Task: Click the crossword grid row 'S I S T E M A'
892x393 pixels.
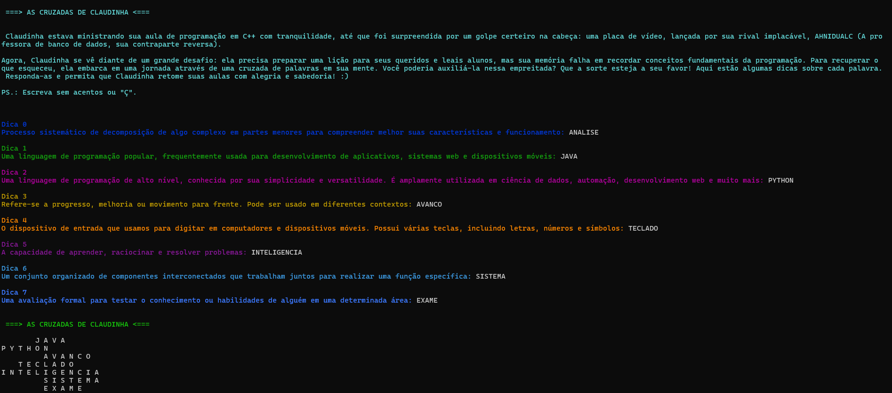Action: click(x=72, y=380)
